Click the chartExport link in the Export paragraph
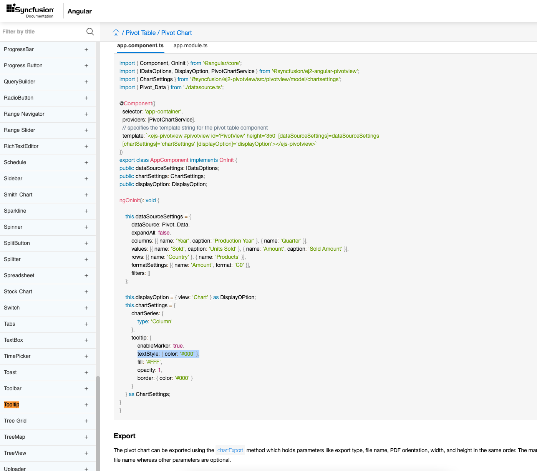 pyautogui.click(x=230, y=450)
